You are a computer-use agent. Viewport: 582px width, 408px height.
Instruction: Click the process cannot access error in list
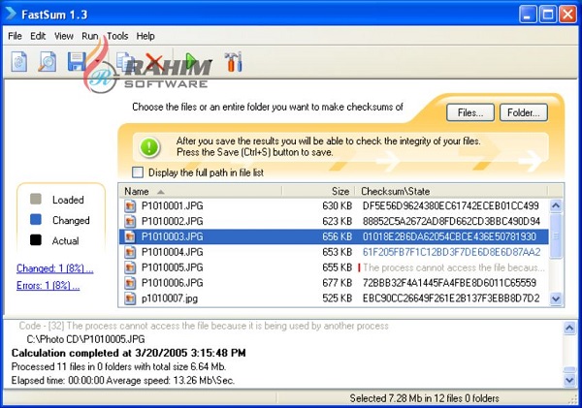pos(454,267)
